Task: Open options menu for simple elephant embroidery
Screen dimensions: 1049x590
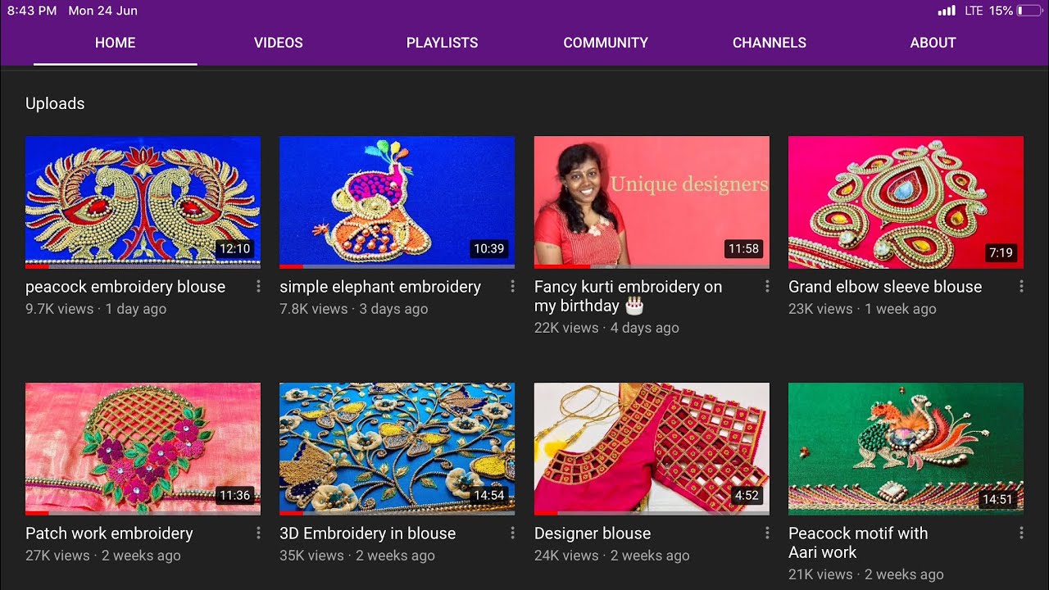Action: pyautogui.click(x=512, y=286)
